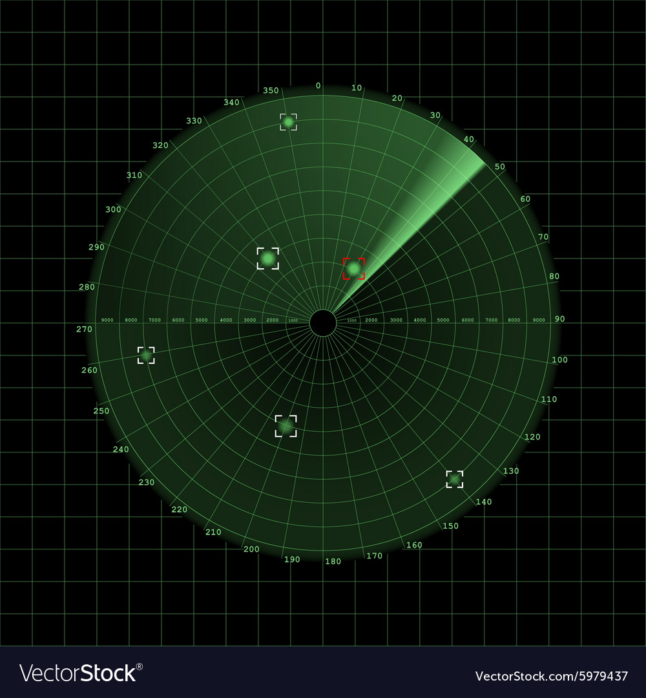Click range label 9000 beside bearing 270
This screenshot has width=646, height=698.
tap(107, 320)
